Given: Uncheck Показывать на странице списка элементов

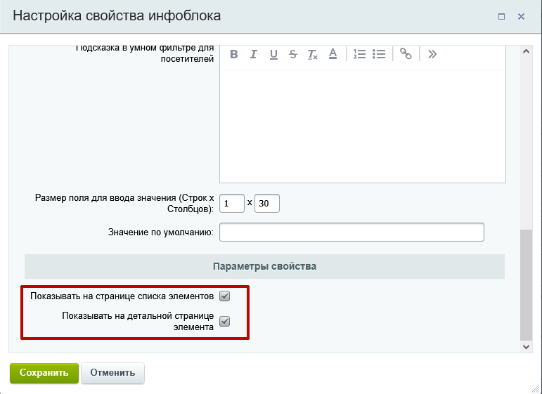Looking at the screenshot, I should tap(225, 296).
